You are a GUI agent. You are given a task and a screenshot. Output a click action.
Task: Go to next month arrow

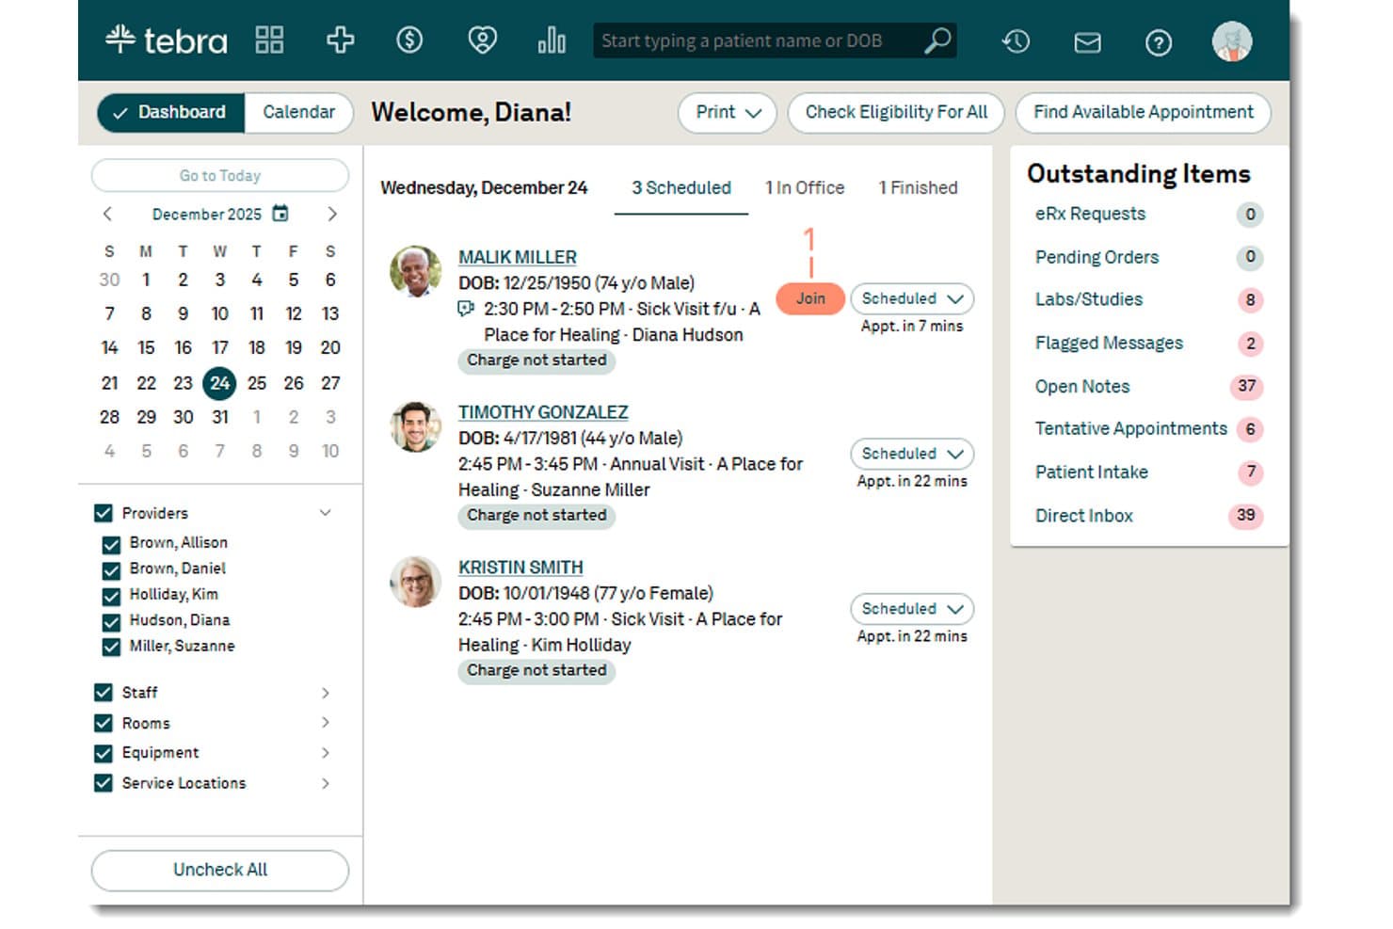point(332,214)
